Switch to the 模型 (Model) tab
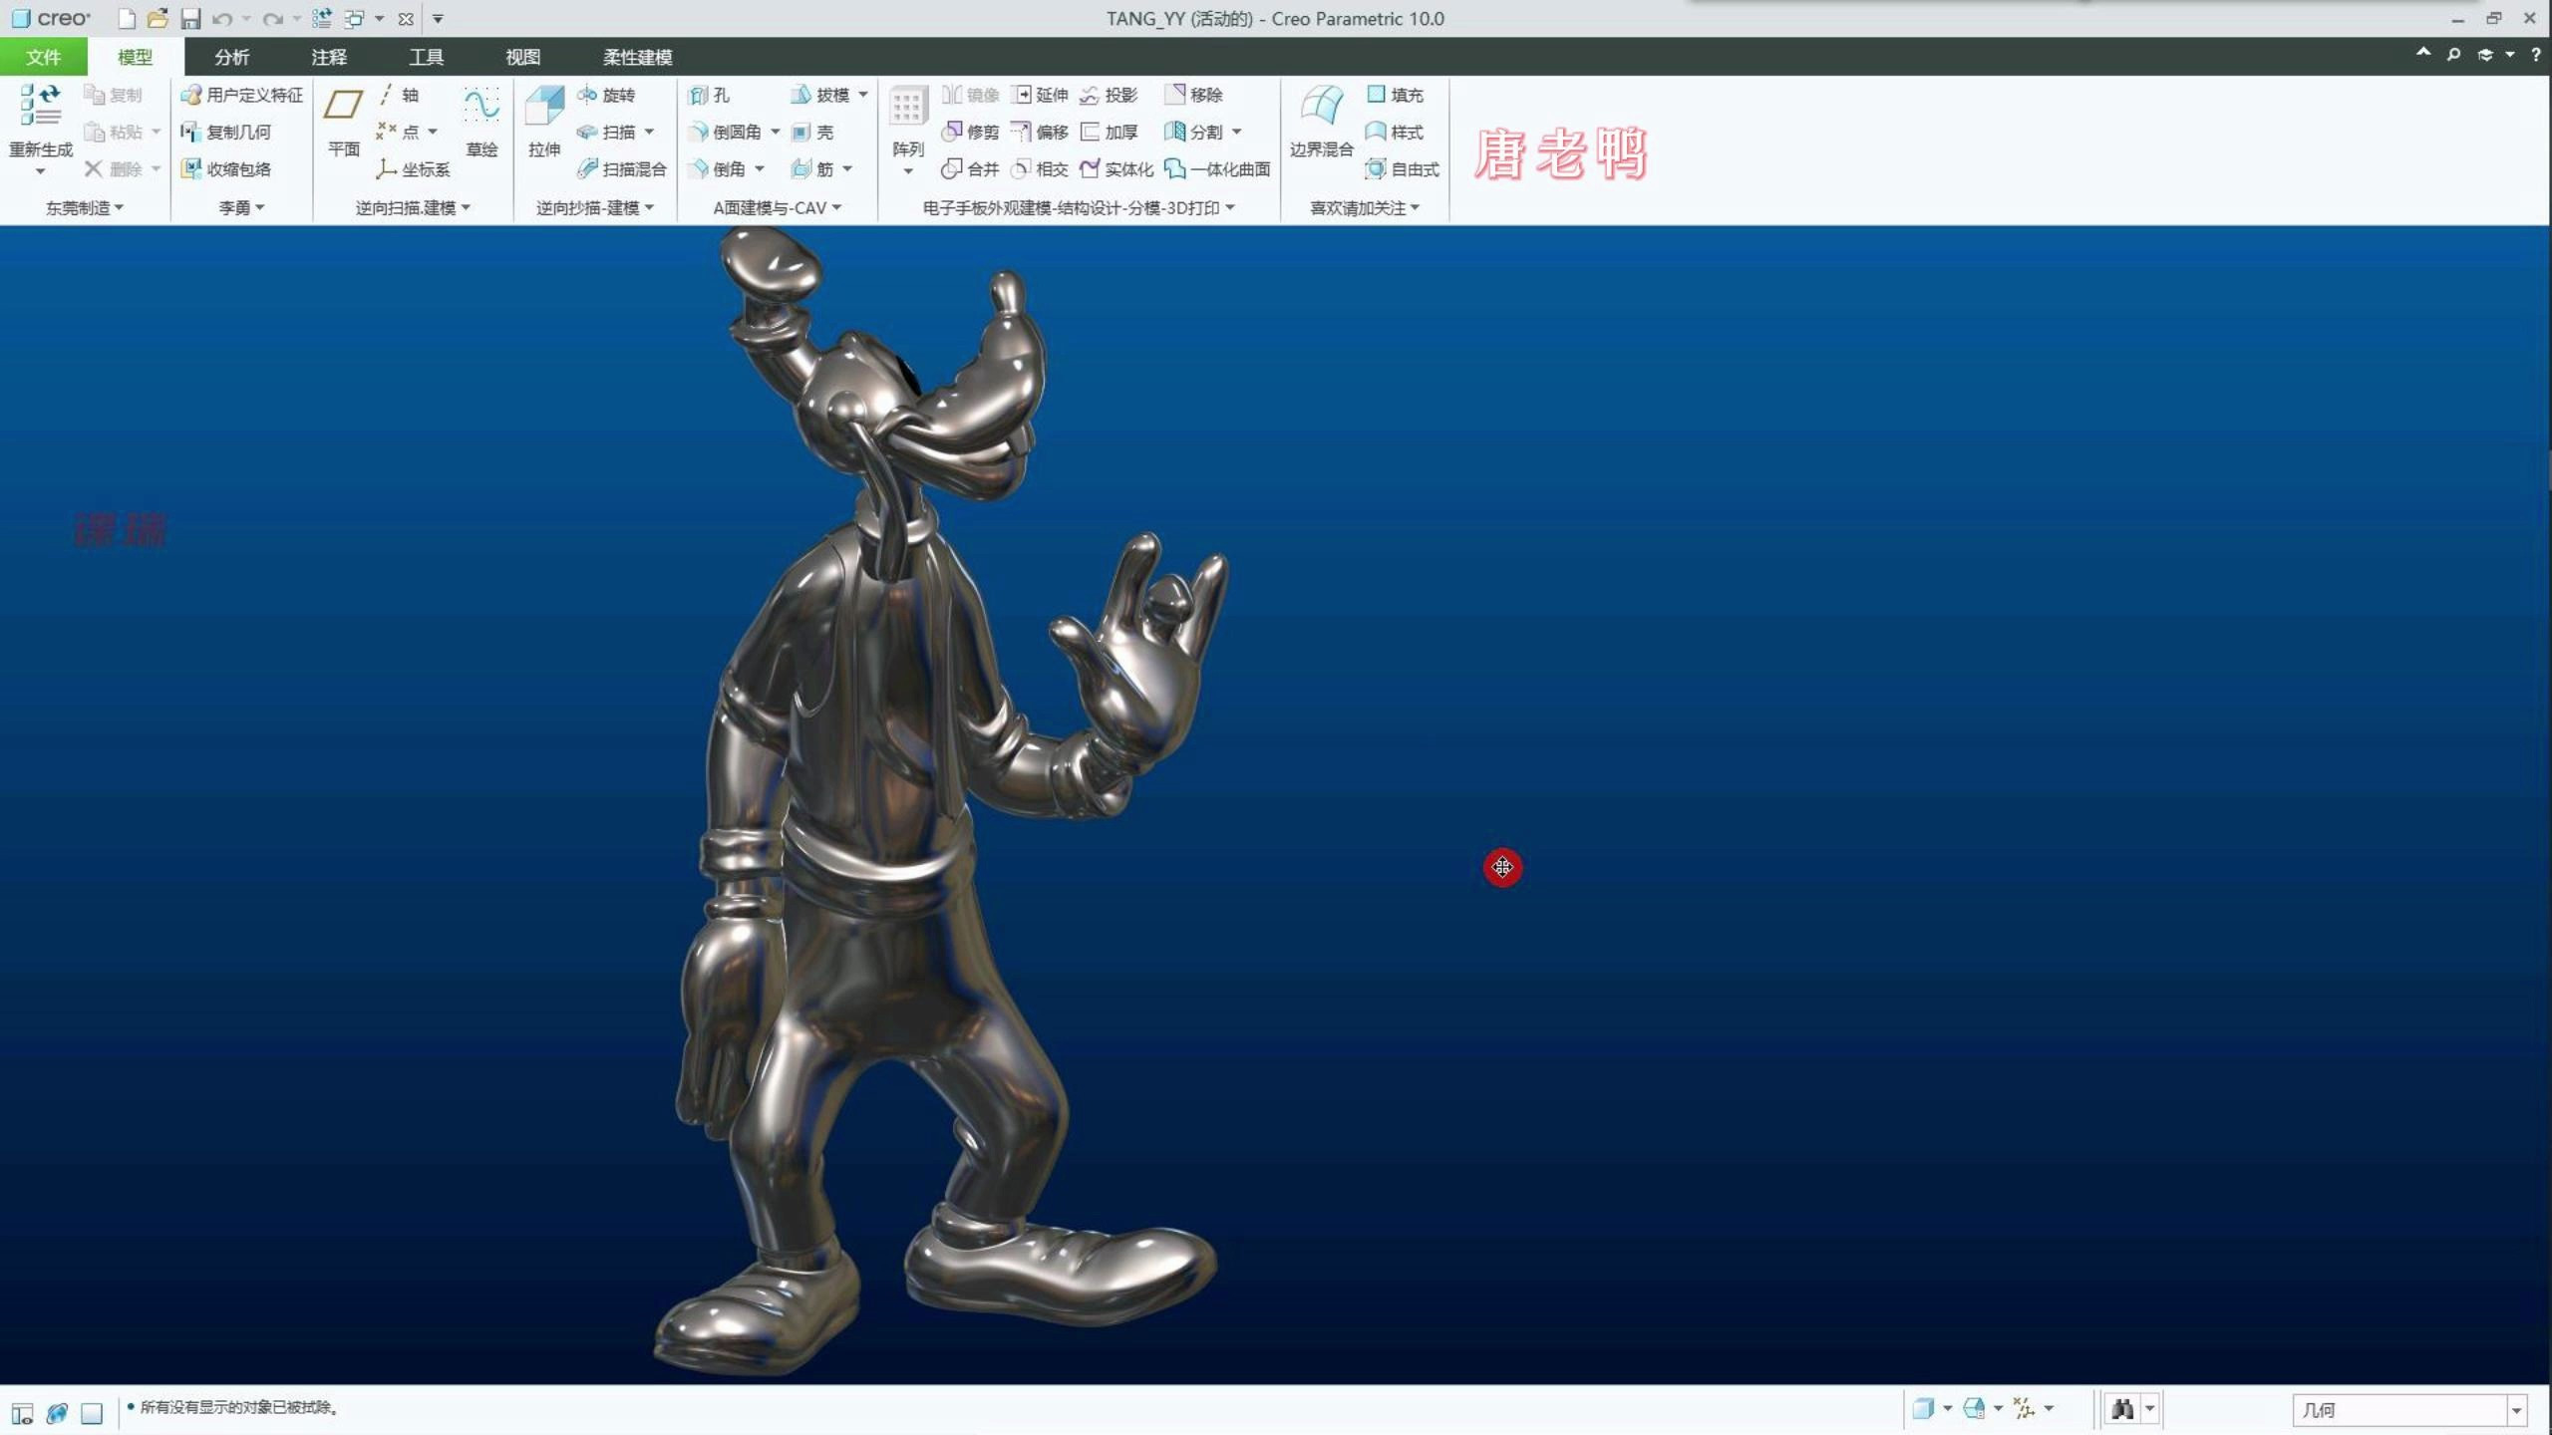 pos(136,57)
